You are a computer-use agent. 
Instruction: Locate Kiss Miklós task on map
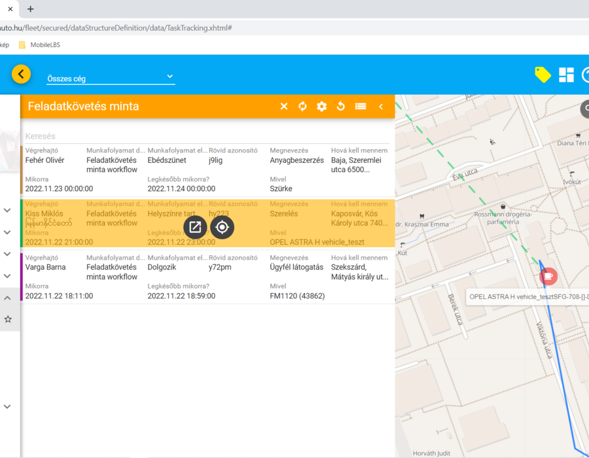pos(223,227)
